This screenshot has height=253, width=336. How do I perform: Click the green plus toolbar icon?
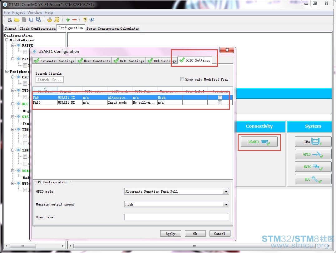(x=68, y=20)
